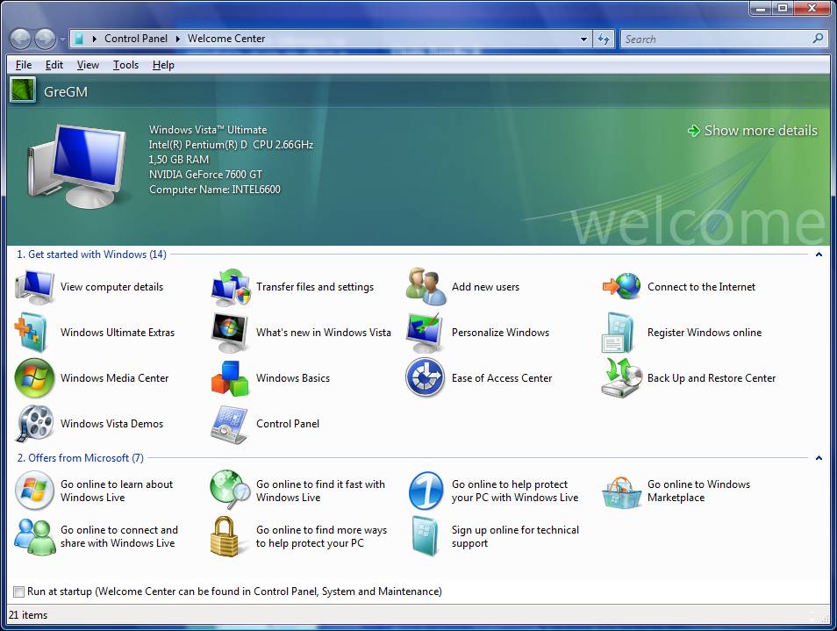Click connect and share with Windows Live icon
Screen dimensions: 837x631
(35, 536)
